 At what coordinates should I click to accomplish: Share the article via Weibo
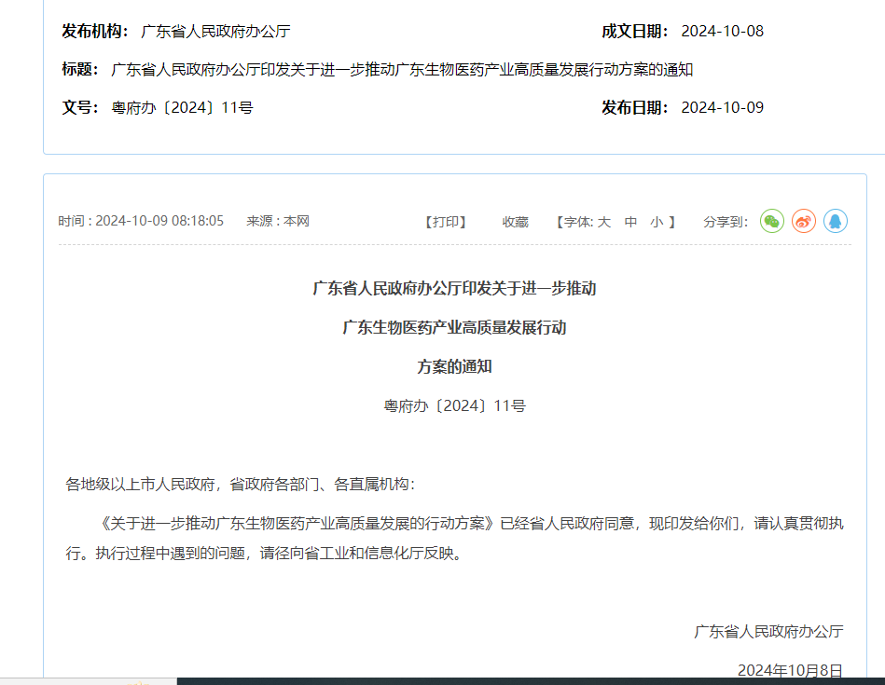point(803,222)
